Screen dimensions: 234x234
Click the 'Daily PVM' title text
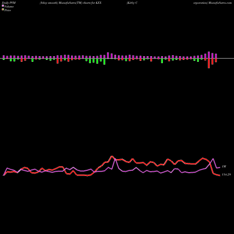coord(9,3)
